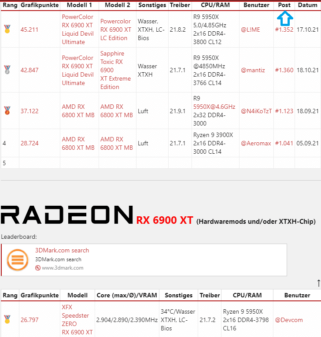Image resolution: width=321 pixels, height=337 pixels.
Task: Click the Grafikpunkte header in the upper table
Action: pyautogui.click(x=40, y=5)
